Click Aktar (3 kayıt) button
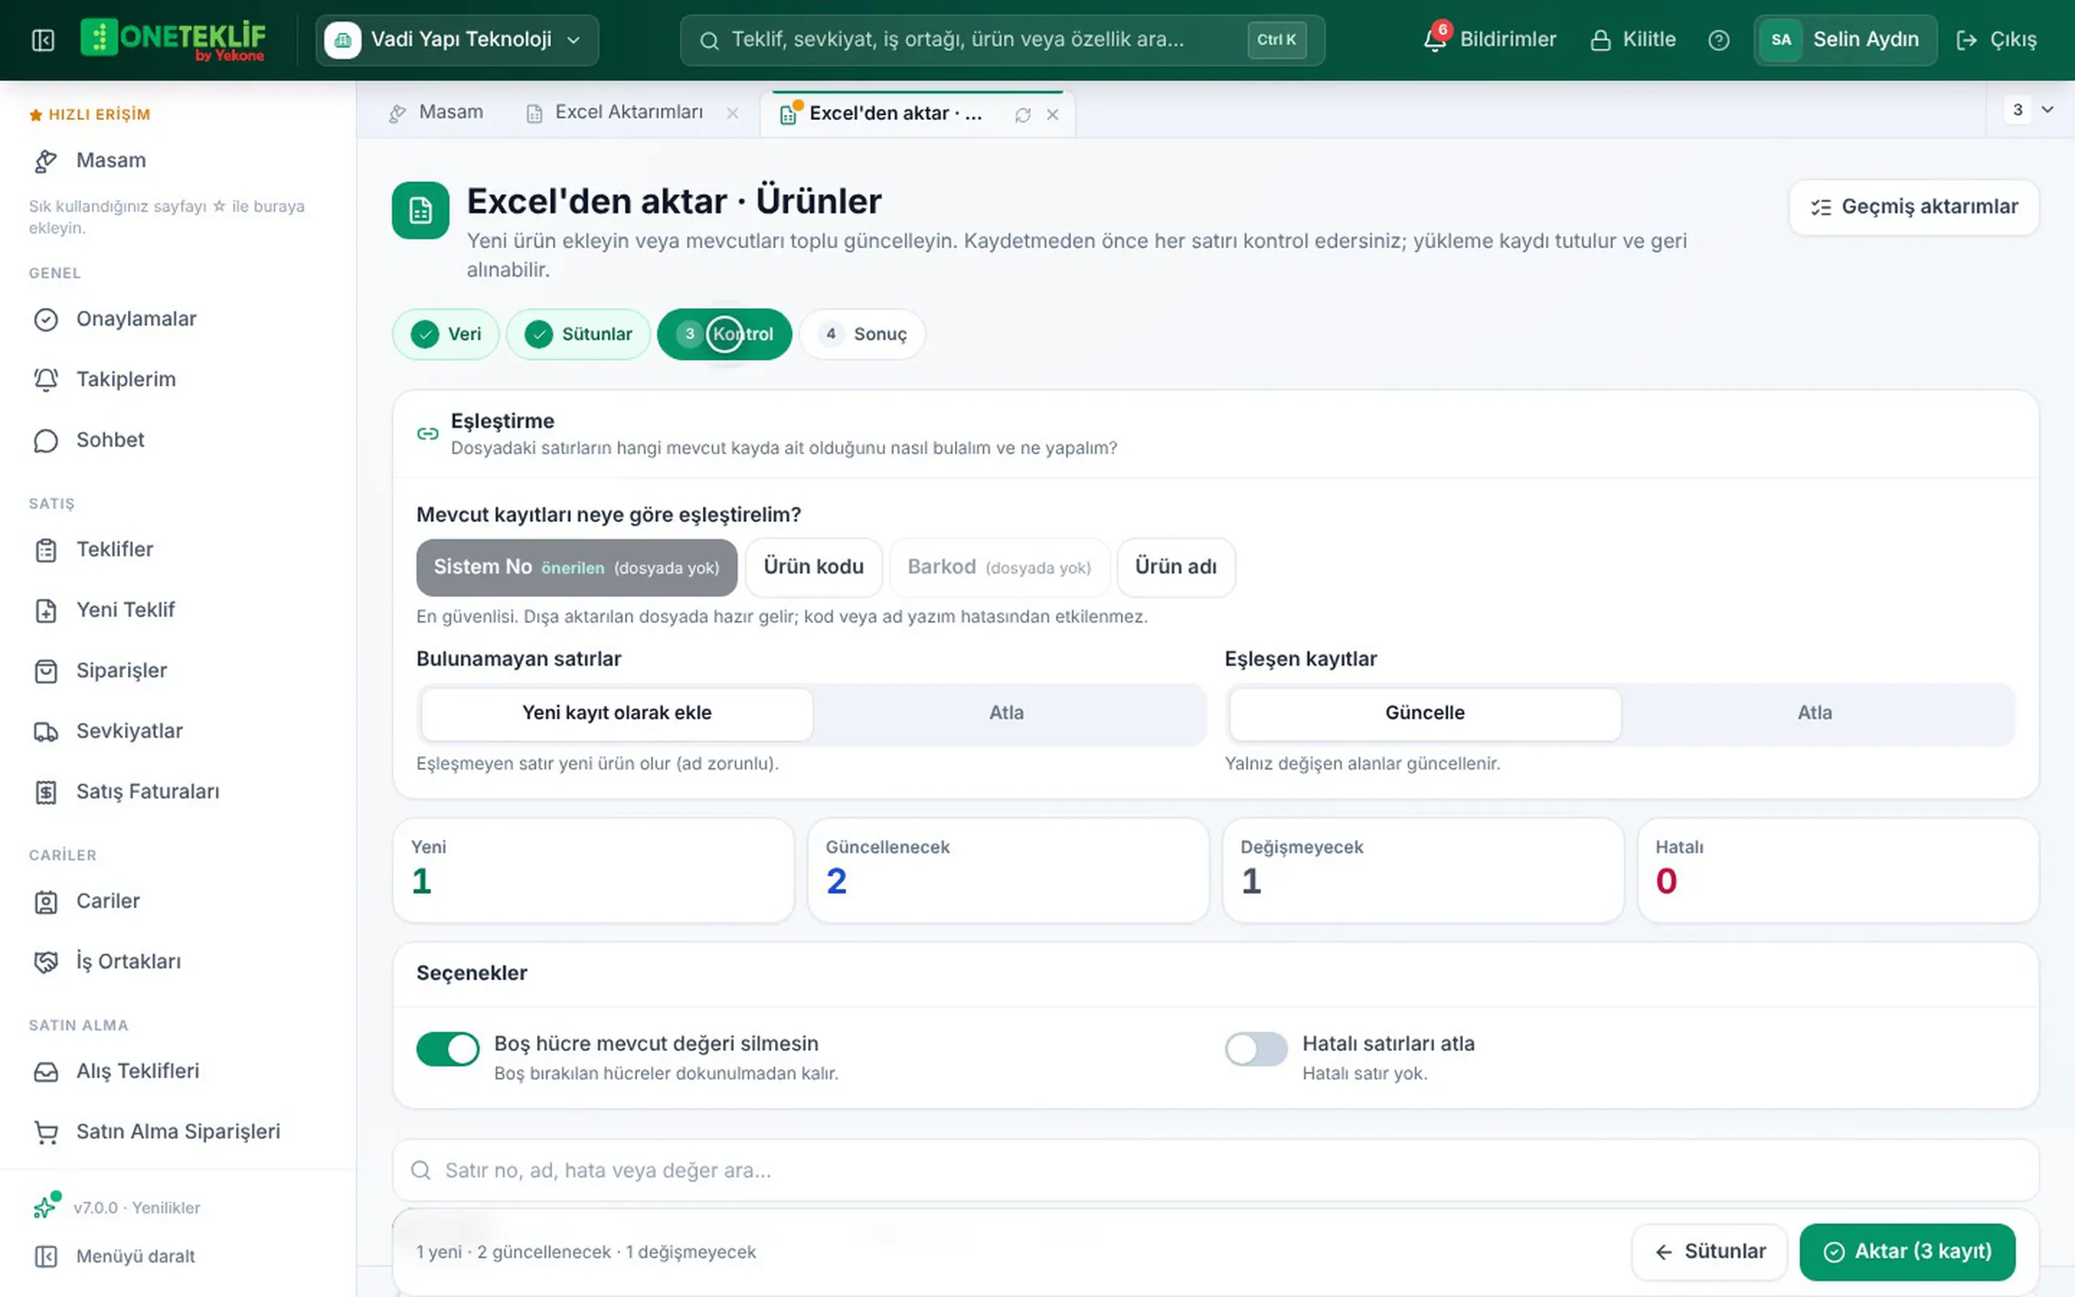This screenshot has height=1297, width=2075. (x=1907, y=1252)
